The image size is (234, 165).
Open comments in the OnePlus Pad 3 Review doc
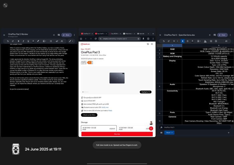click(x=58, y=35)
